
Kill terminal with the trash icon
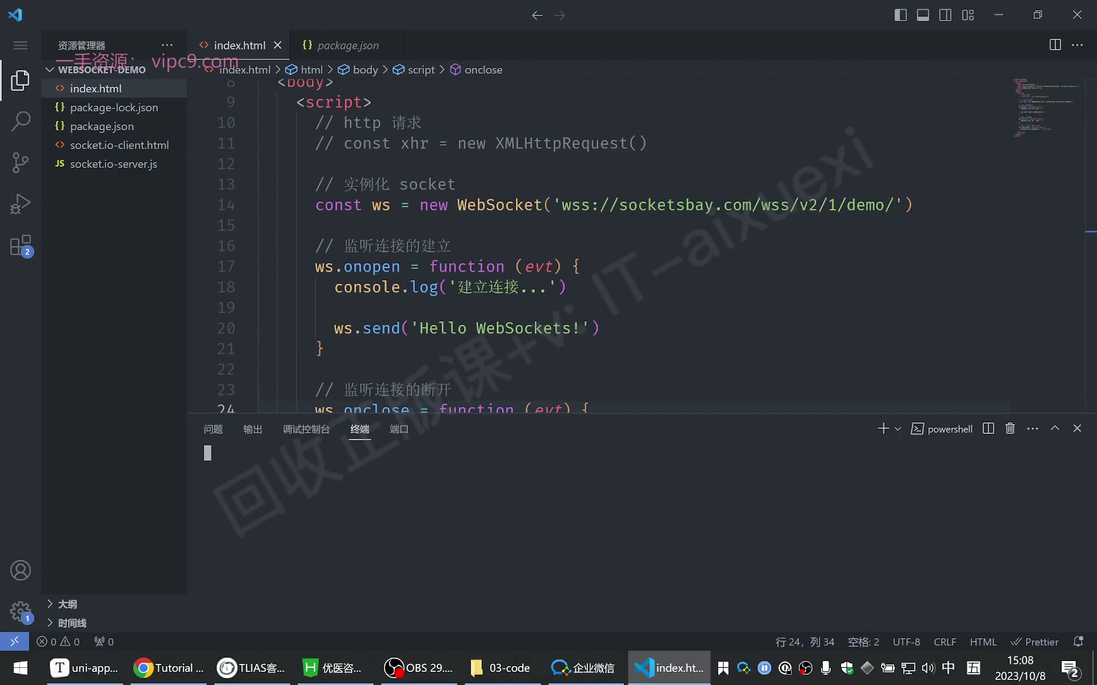tap(1010, 429)
